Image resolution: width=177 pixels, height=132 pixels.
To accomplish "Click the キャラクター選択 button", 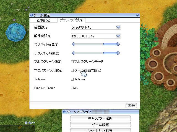I will 100,118.
